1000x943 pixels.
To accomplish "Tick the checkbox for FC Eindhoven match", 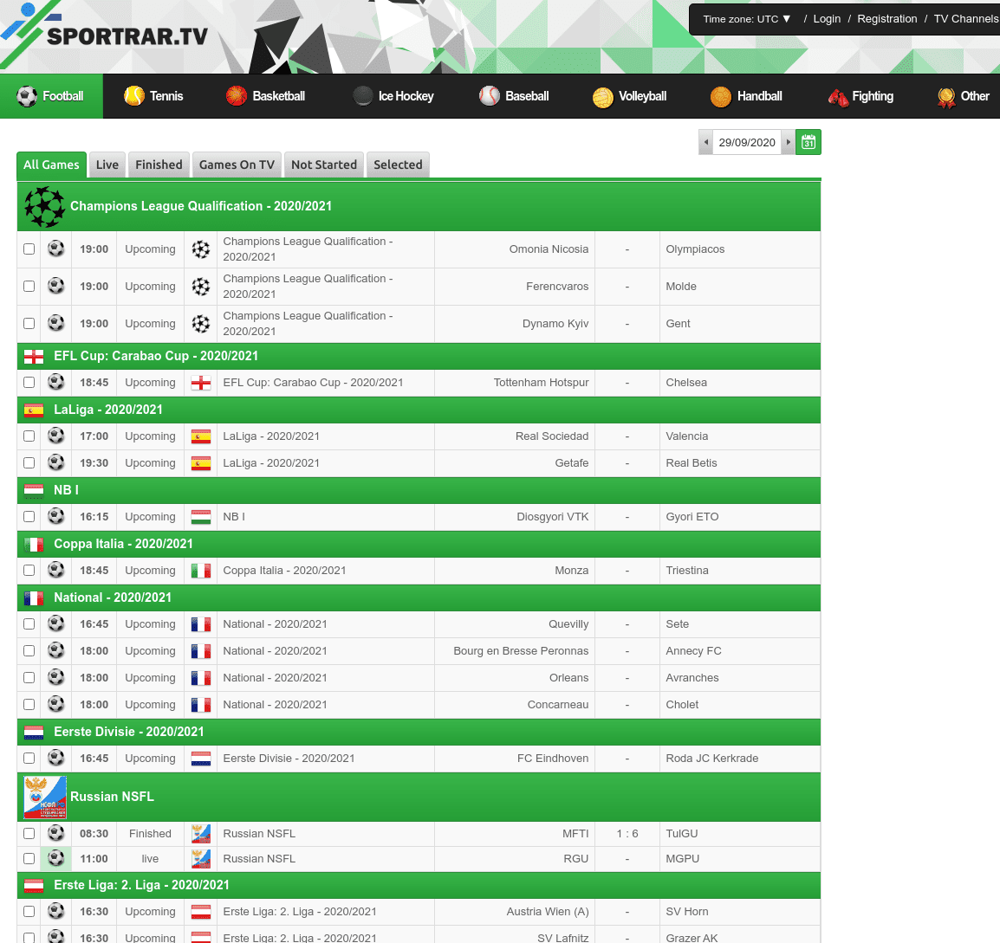I will pyautogui.click(x=29, y=758).
